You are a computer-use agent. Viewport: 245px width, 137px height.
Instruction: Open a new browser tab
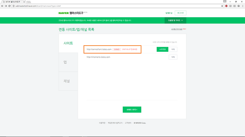29,2
